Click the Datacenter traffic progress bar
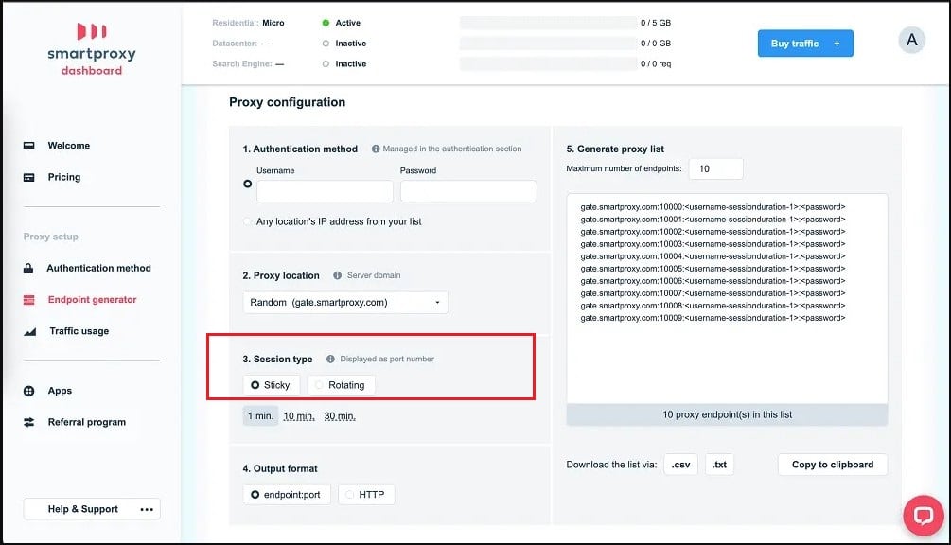Viewport: 951px width, 545px height. tap(548, 44)
